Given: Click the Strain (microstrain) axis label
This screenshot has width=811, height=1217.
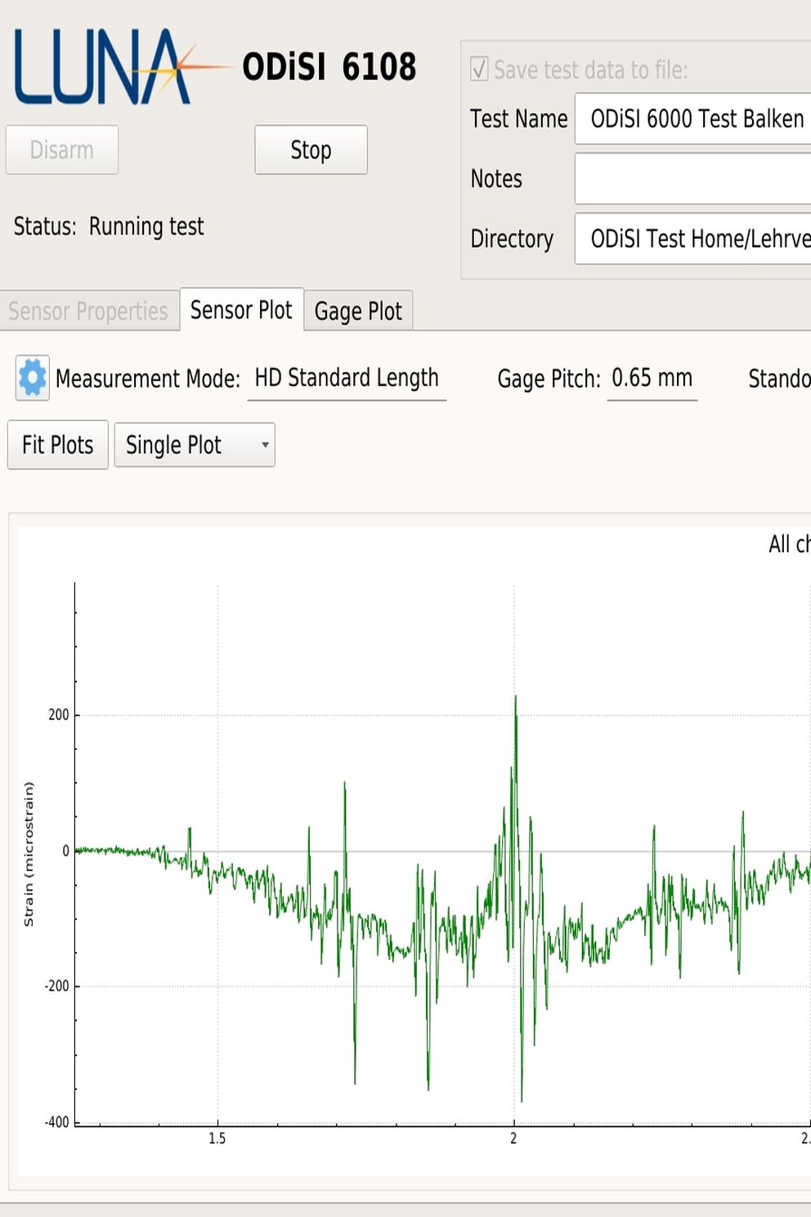Looking at the screenshot, I should (x=29, y=854).
